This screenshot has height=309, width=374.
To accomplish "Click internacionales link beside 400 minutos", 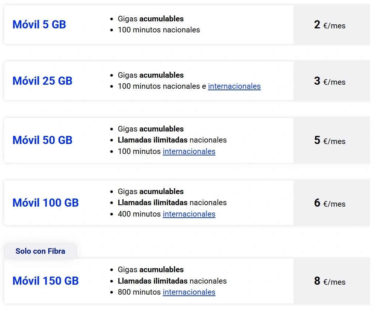I will [x=189, y=214].
